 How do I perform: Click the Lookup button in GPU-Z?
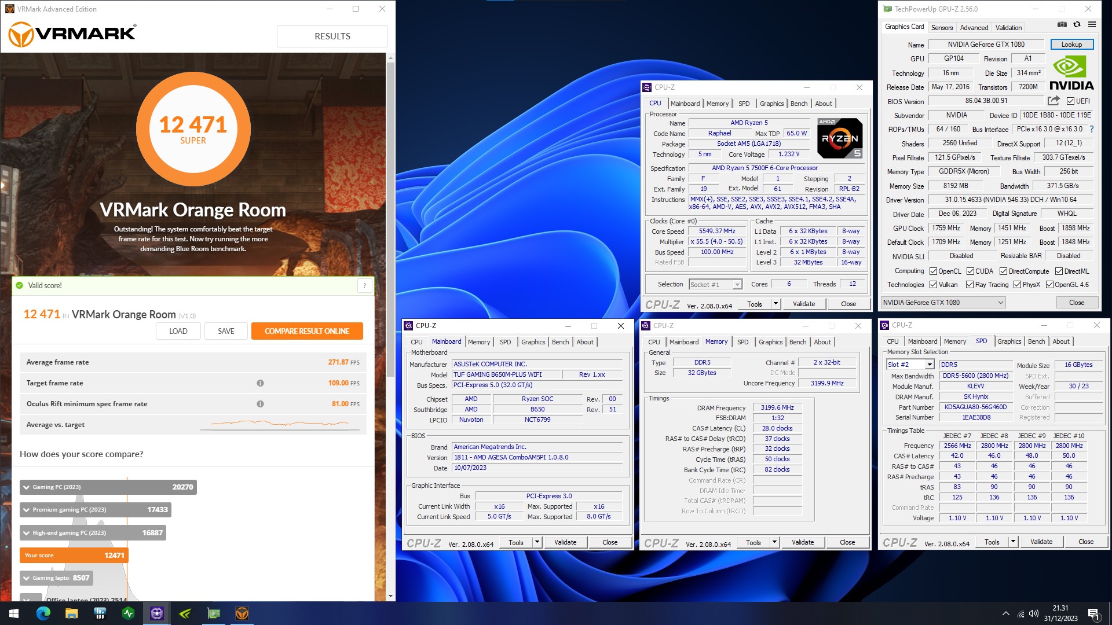click(x=1071, y=45)
